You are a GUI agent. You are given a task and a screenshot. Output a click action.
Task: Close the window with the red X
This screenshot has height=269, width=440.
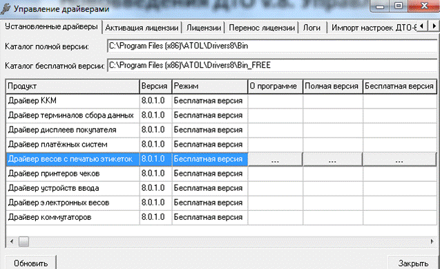point(424,6)
